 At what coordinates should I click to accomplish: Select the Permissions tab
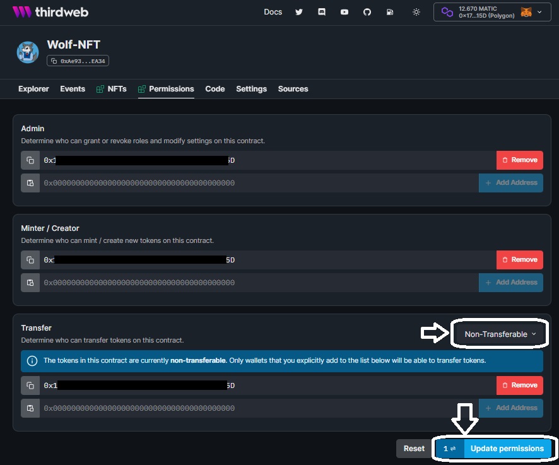tap(166, 89)
